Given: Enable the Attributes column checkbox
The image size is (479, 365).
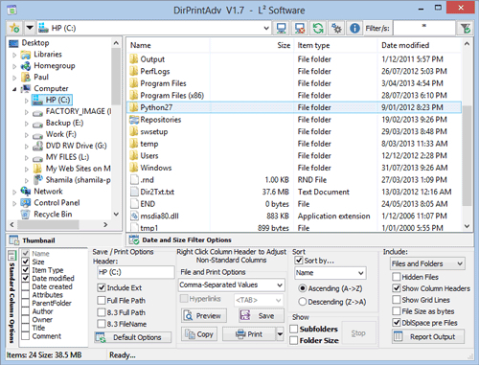Looking at the screenshot, I should (26, 295).
